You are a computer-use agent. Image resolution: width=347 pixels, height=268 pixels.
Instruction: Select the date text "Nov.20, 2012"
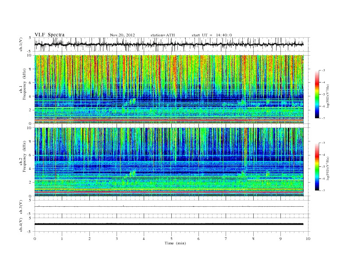122,35
